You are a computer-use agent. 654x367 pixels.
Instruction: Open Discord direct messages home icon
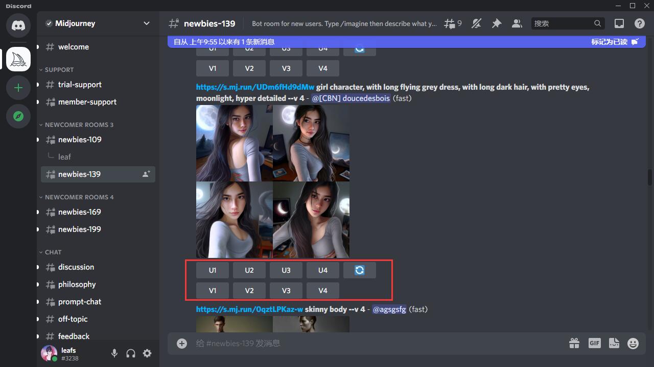pyautogui.click(x=18, y=25)
